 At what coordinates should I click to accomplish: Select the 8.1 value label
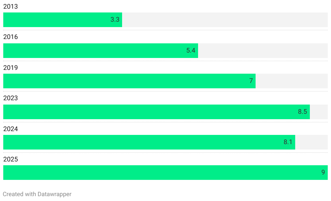point(288,142)
